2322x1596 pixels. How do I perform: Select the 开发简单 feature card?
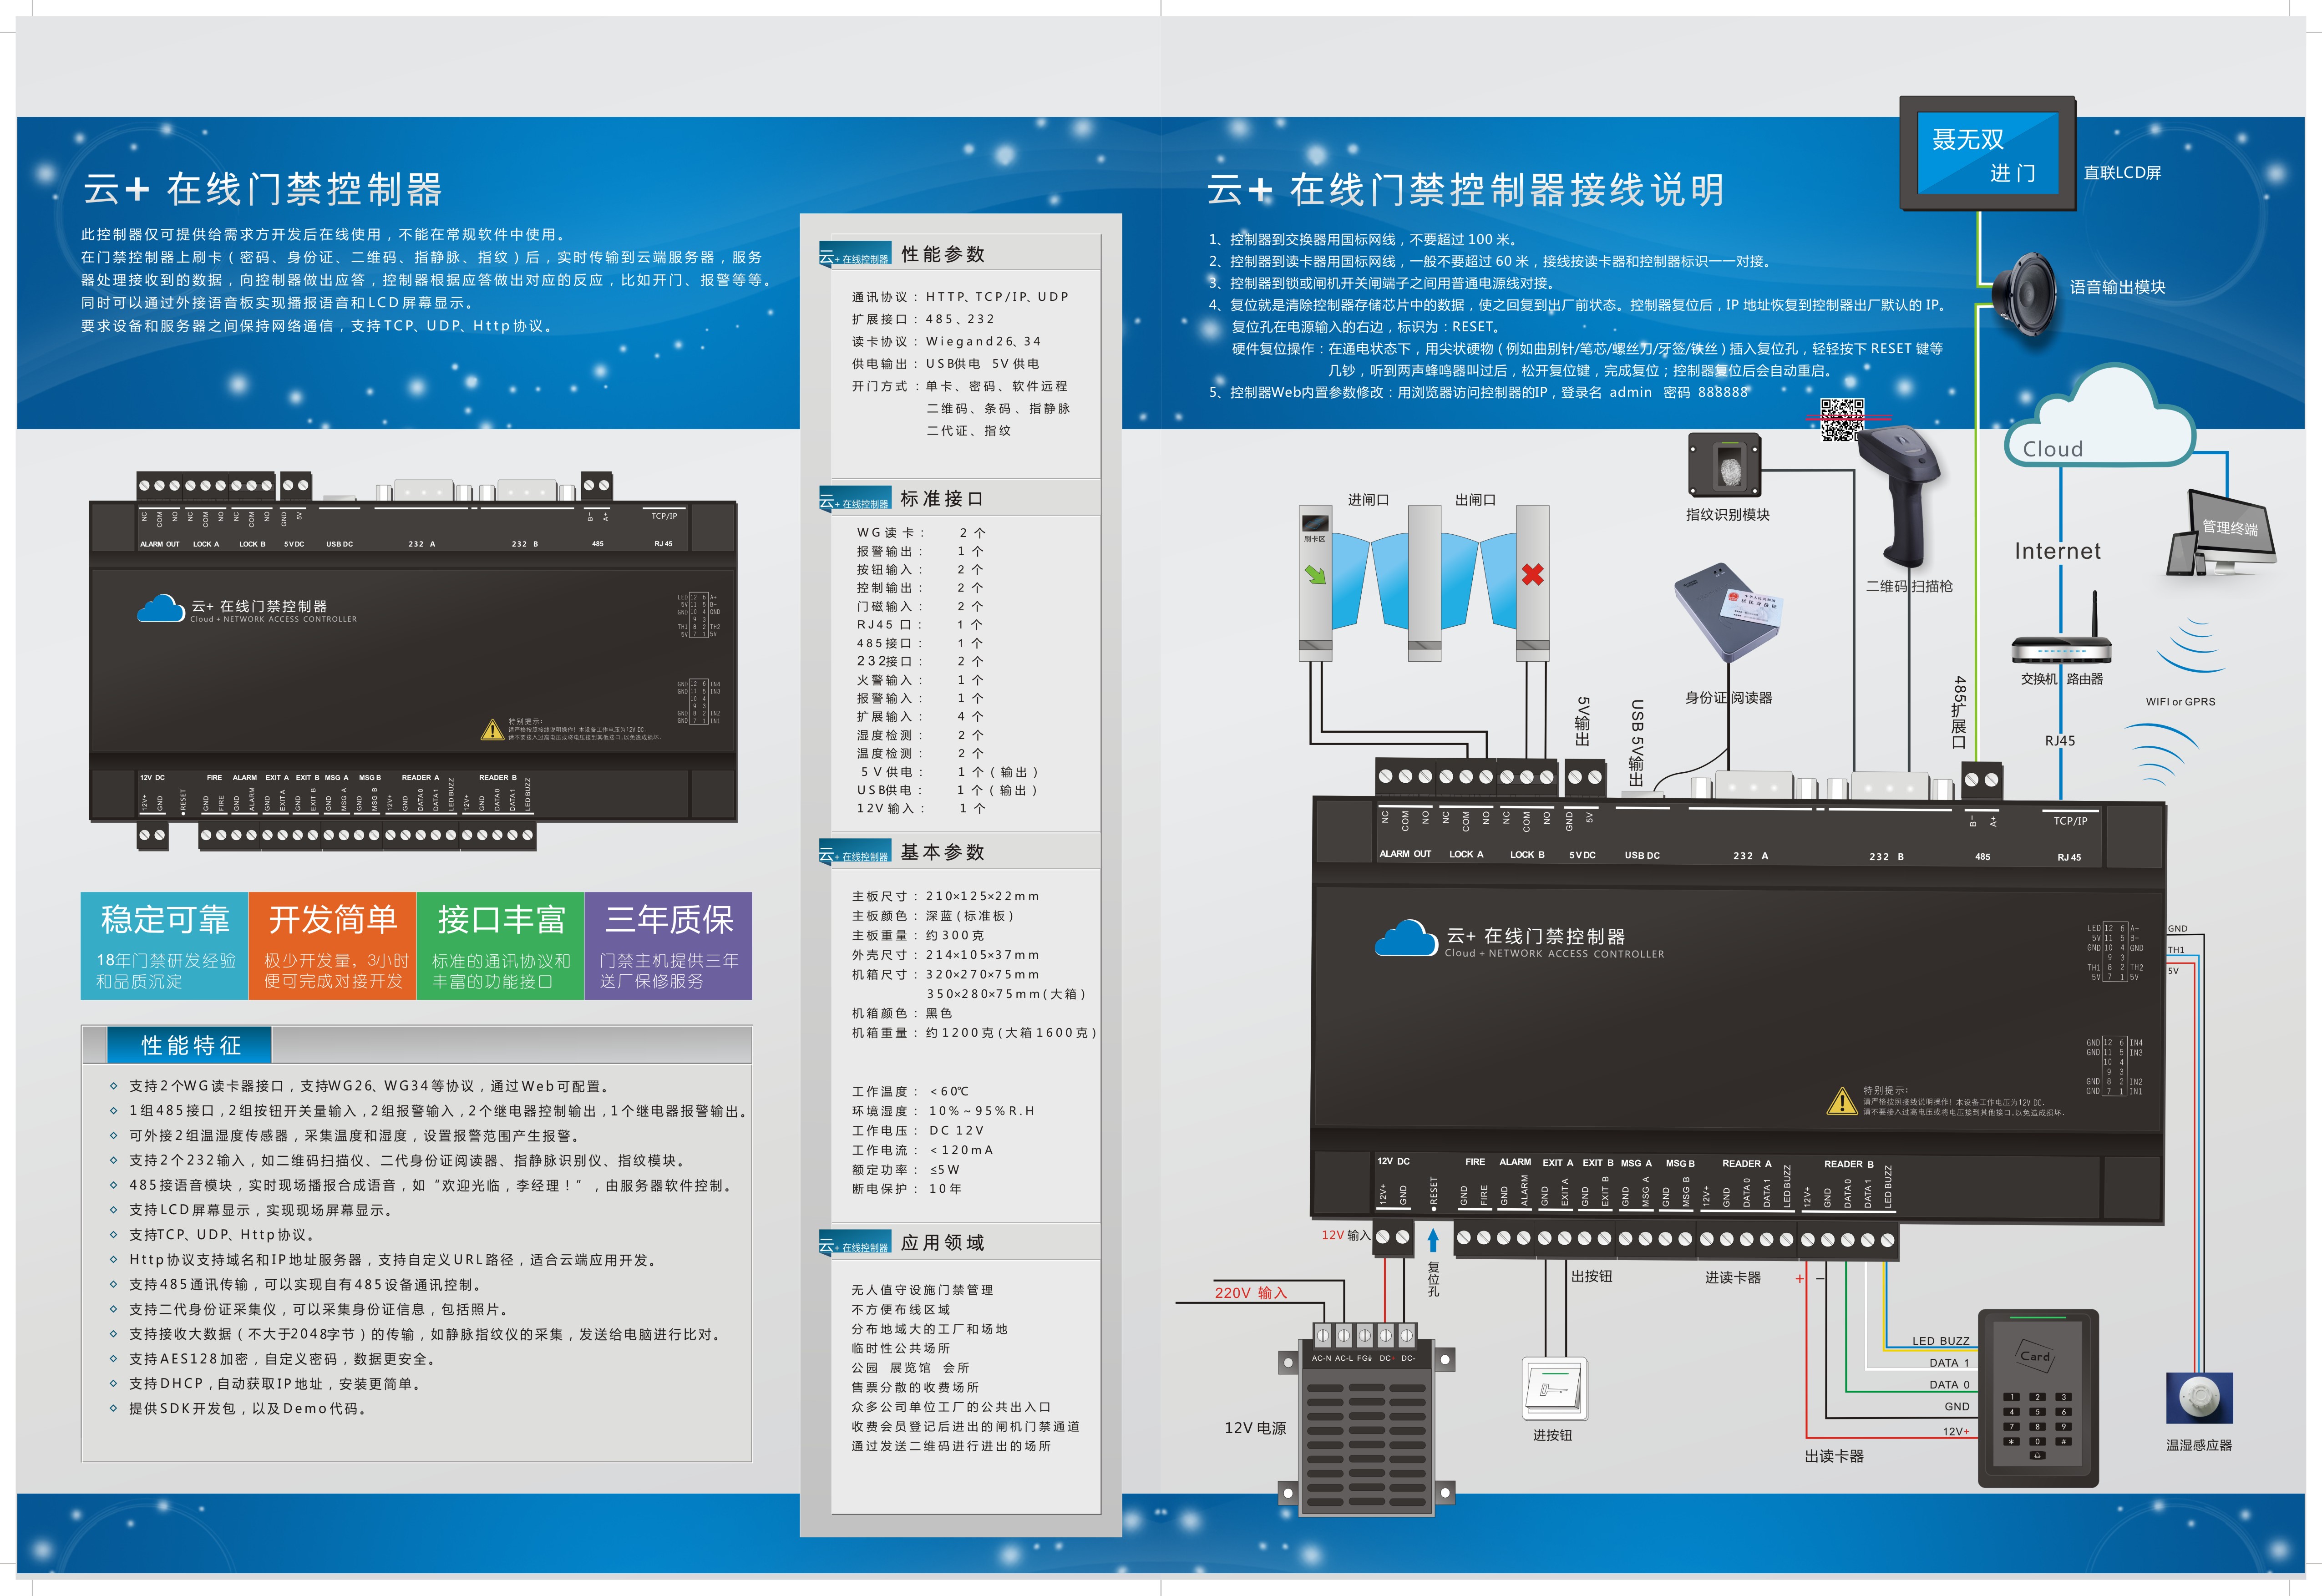pos(332,946)
